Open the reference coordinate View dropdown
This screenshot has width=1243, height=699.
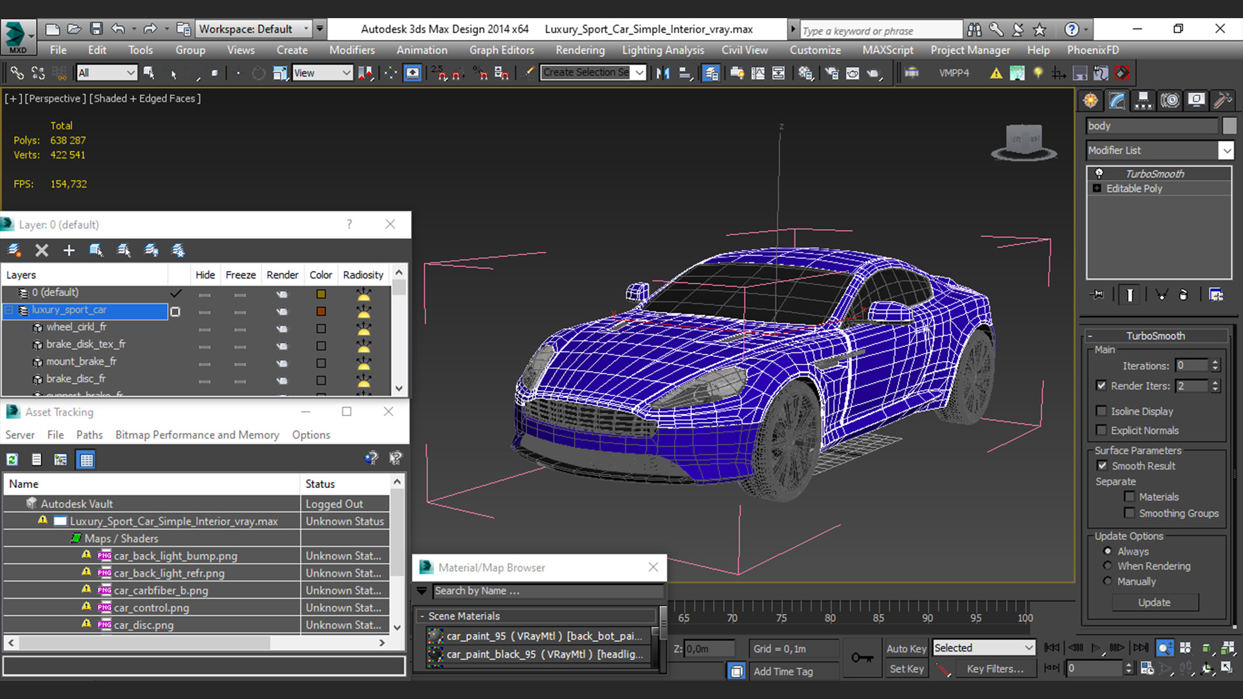(x=322, y=73)
